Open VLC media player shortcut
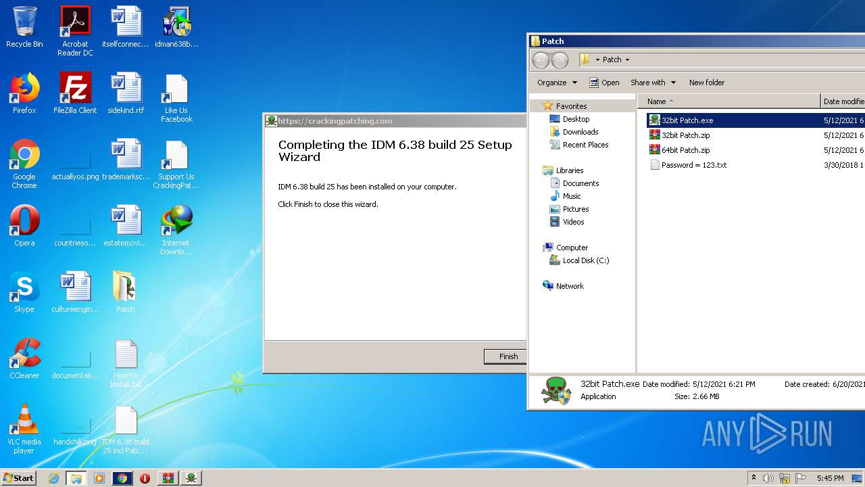The height and width of the screenshot is (487, 865). pyautogui.click(x=24, y=429)
